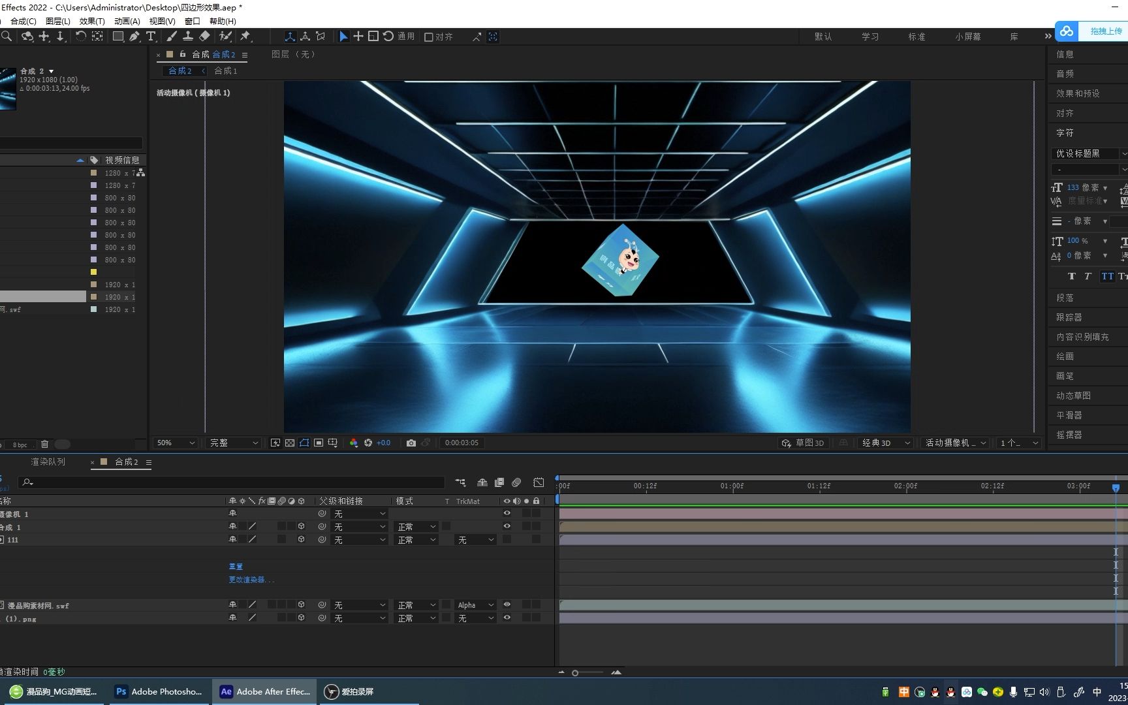Screen dimensions: 1128x705
Task: Select the Horizontal Type tool
Action: coord(151,37)
